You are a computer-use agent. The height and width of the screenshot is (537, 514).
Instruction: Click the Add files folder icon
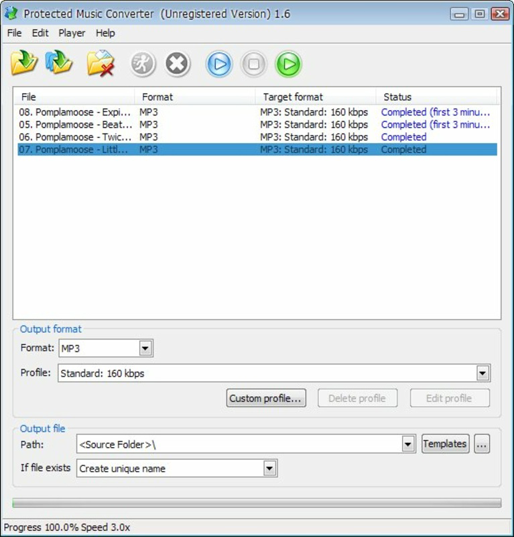(x=23, y=63)
